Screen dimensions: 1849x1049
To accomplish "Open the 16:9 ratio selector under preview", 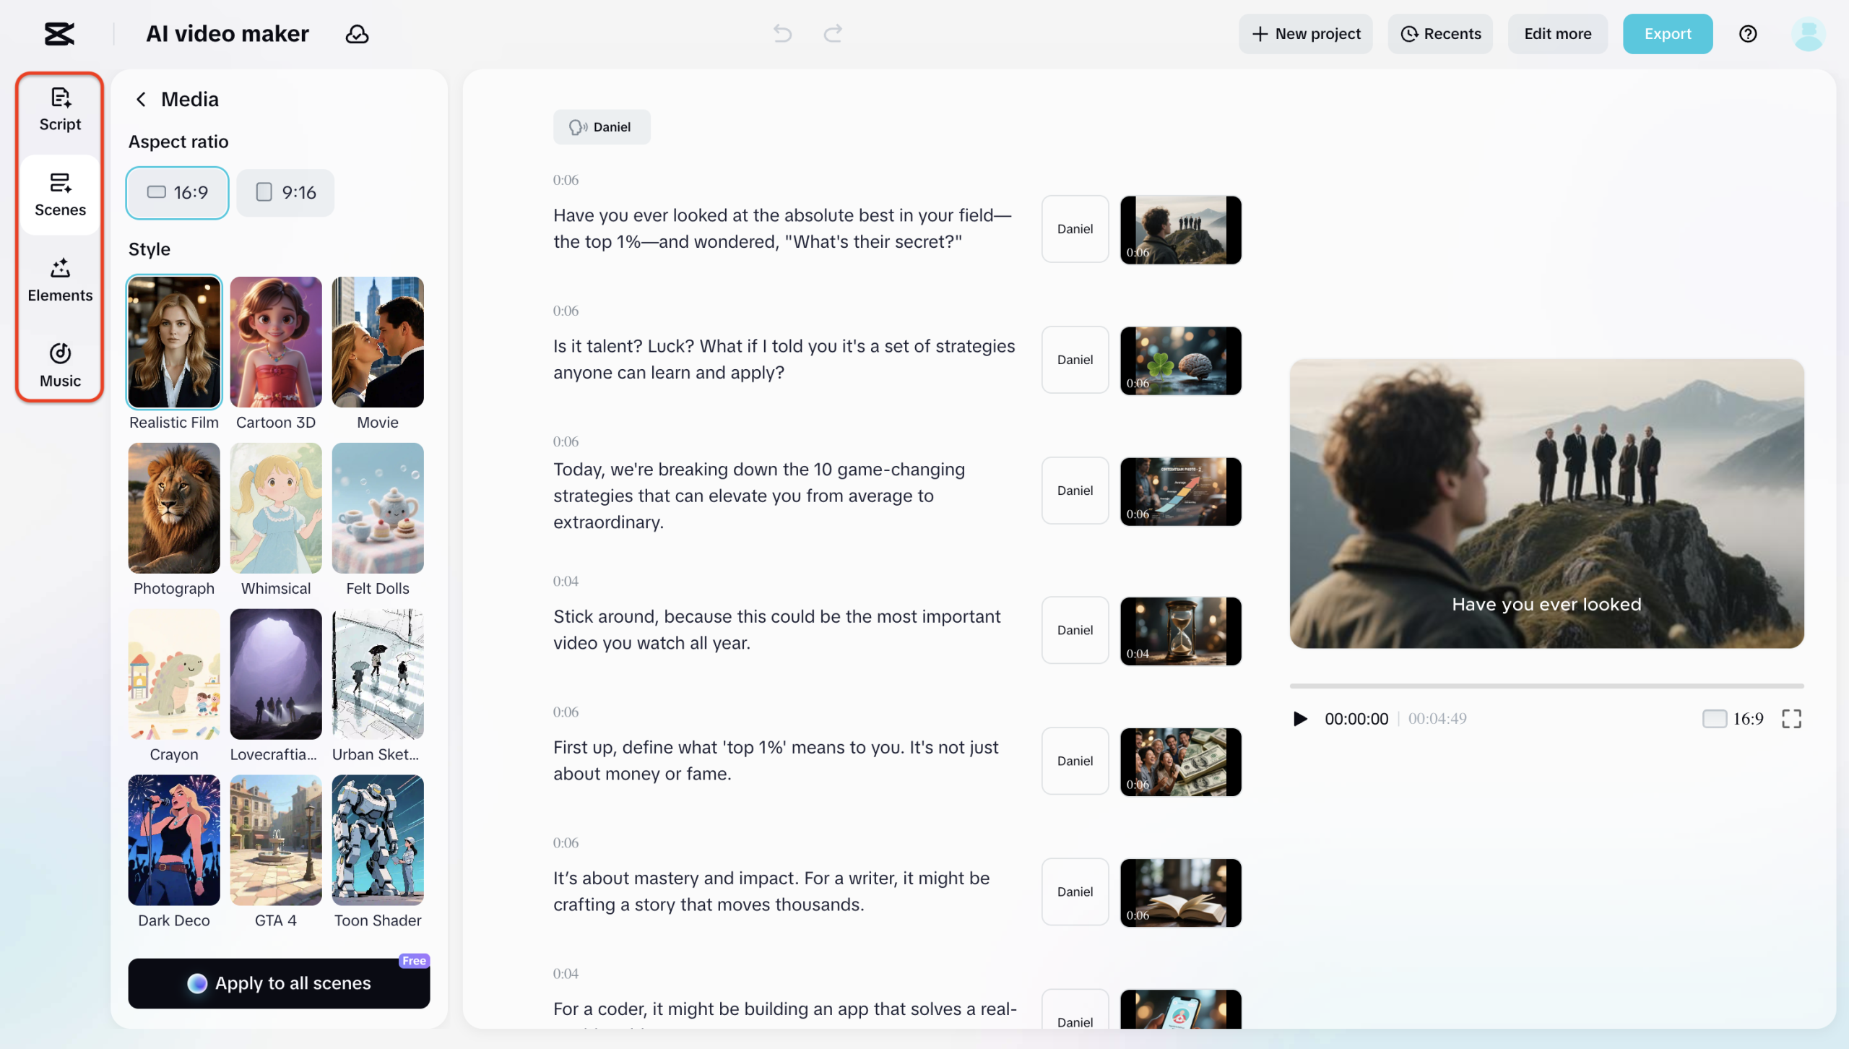I will pos(1733,719).
